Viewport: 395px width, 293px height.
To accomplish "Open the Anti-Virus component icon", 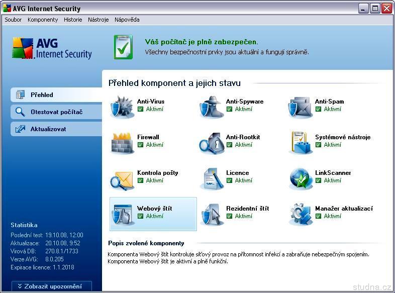I will tap(123, 108).
